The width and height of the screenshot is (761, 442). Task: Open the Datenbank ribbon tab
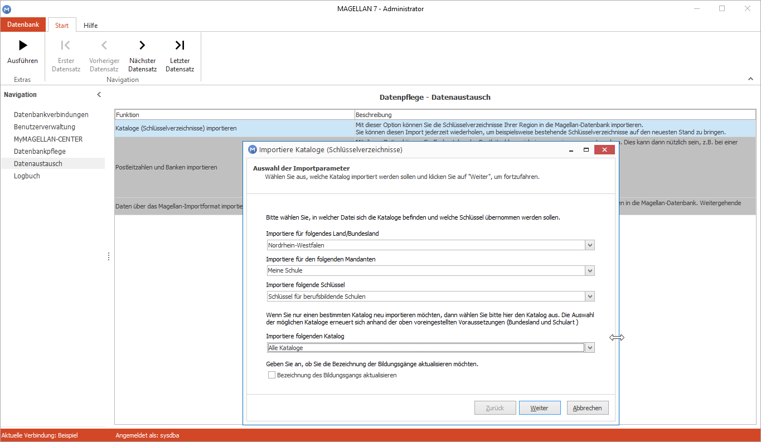(23, 25)
